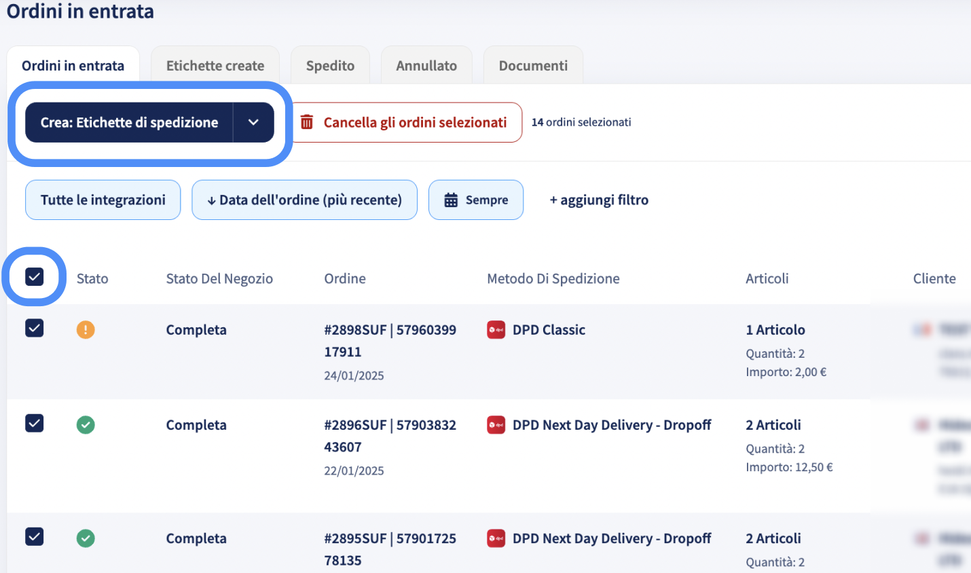Viewport: 971px width, 573px height.
Task: Click the orange warning status icon for order #2898SUF
Action: [86, 330]
